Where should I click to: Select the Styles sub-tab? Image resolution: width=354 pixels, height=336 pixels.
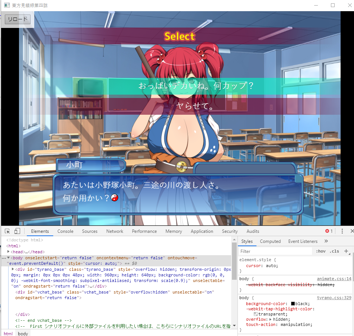point(247,241)
